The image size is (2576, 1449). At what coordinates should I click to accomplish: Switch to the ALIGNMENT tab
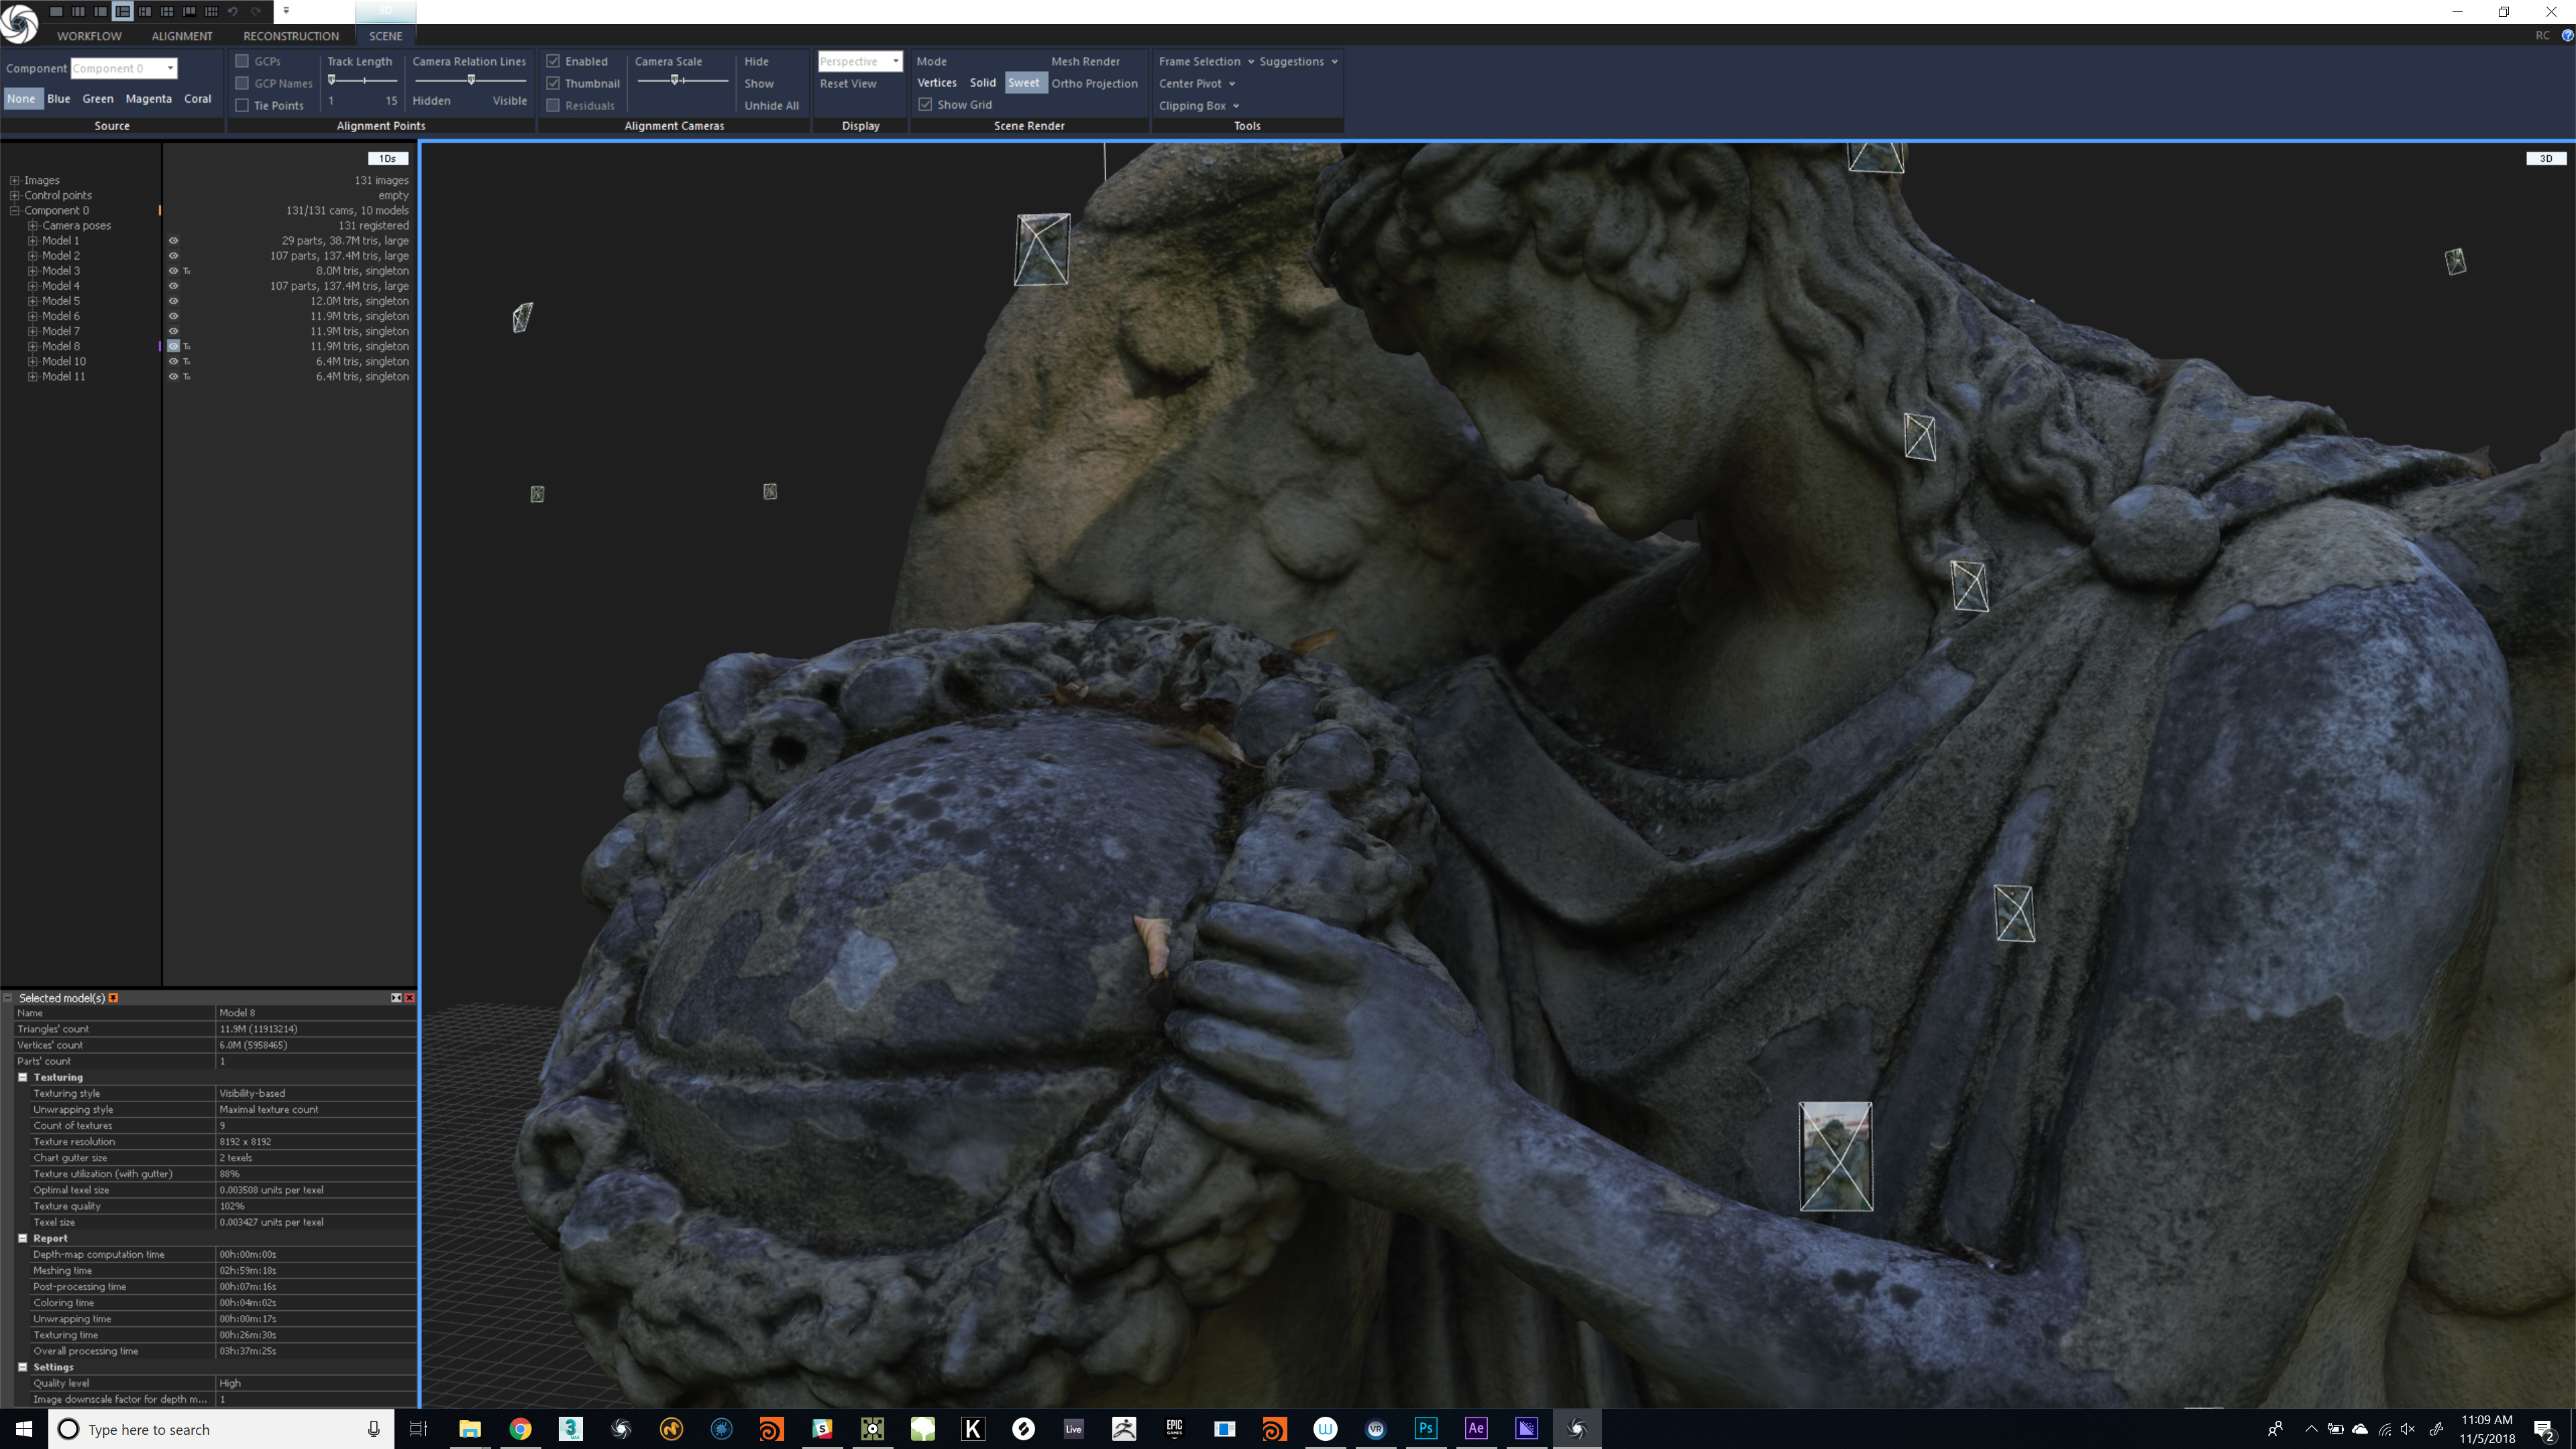[182, 36]
